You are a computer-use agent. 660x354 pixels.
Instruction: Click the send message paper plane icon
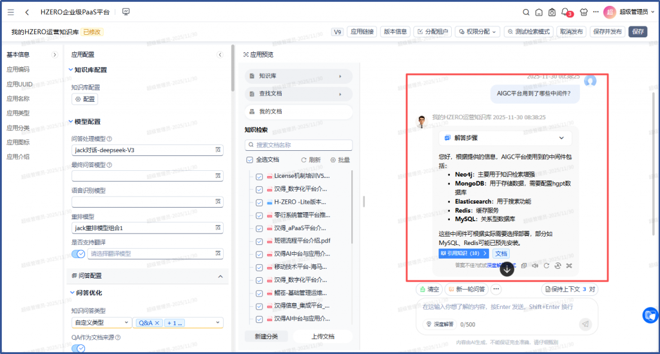(585, 324)
